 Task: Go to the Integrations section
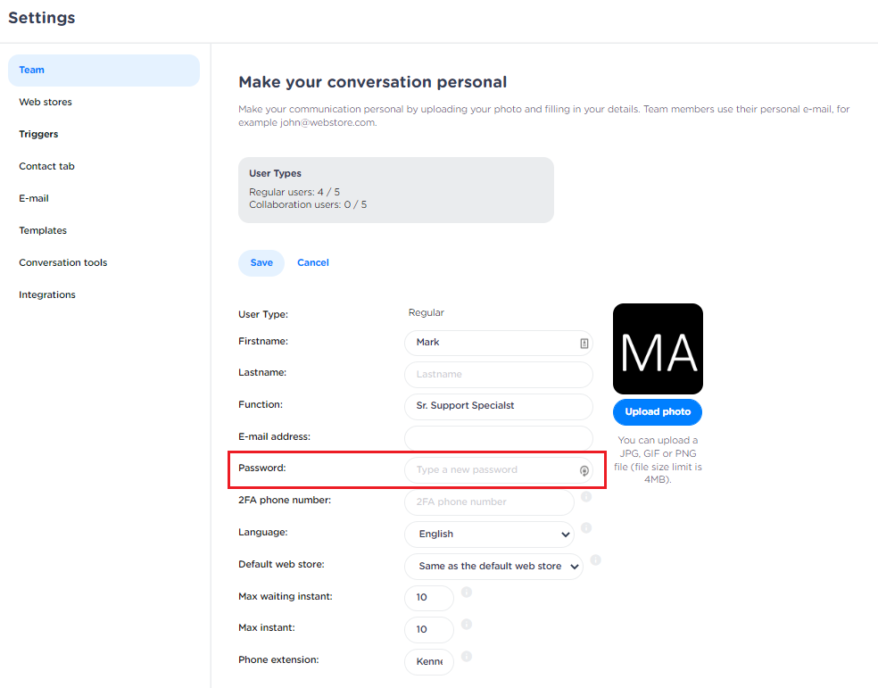46,294
